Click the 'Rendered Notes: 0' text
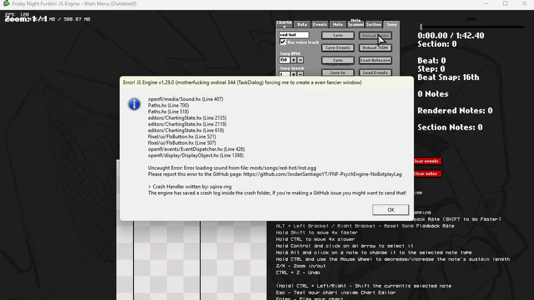Screen dimensions: 534x300 (x=455, y=110)
